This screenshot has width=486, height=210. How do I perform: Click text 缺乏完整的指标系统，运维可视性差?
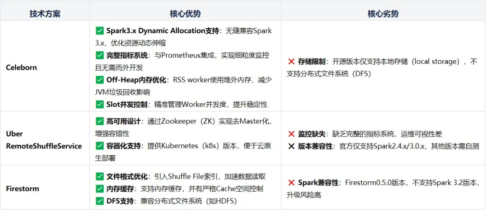[387, 134]
